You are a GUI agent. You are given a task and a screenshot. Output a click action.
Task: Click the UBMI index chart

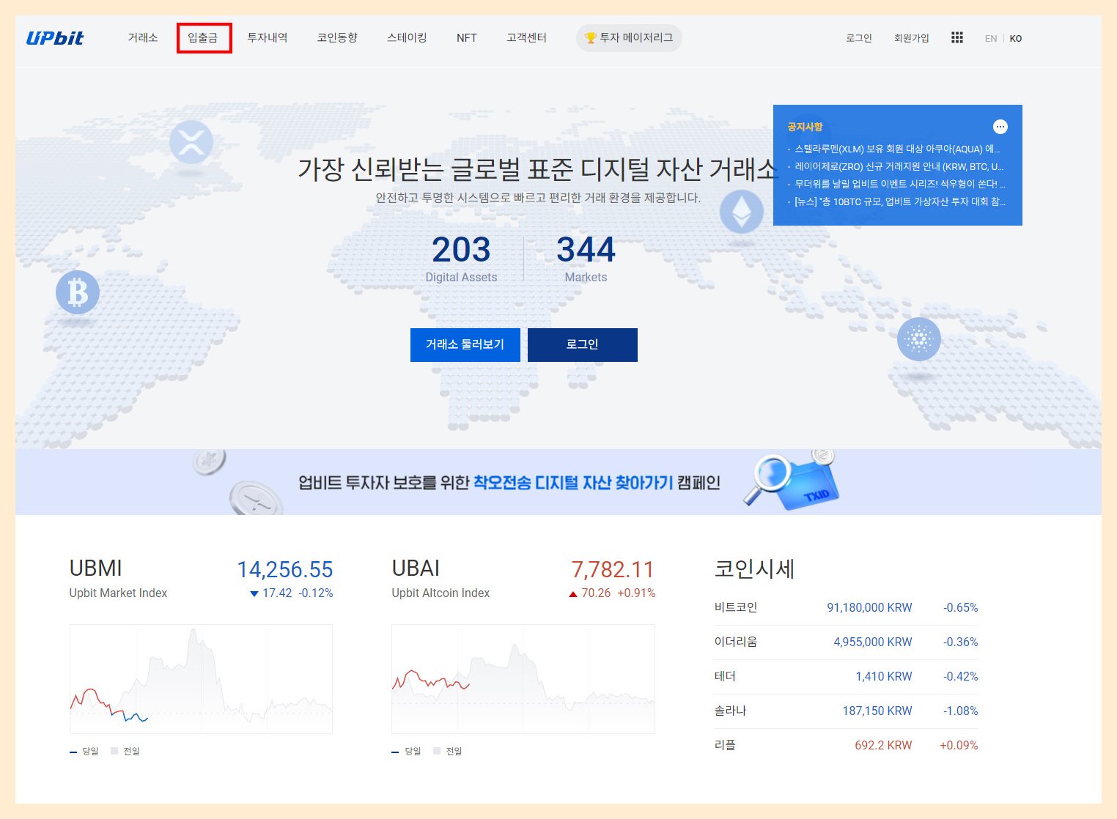click(x=201, y=679)
